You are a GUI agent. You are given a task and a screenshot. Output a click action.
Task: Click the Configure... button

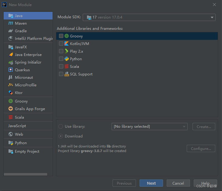[x=201, y=148]
